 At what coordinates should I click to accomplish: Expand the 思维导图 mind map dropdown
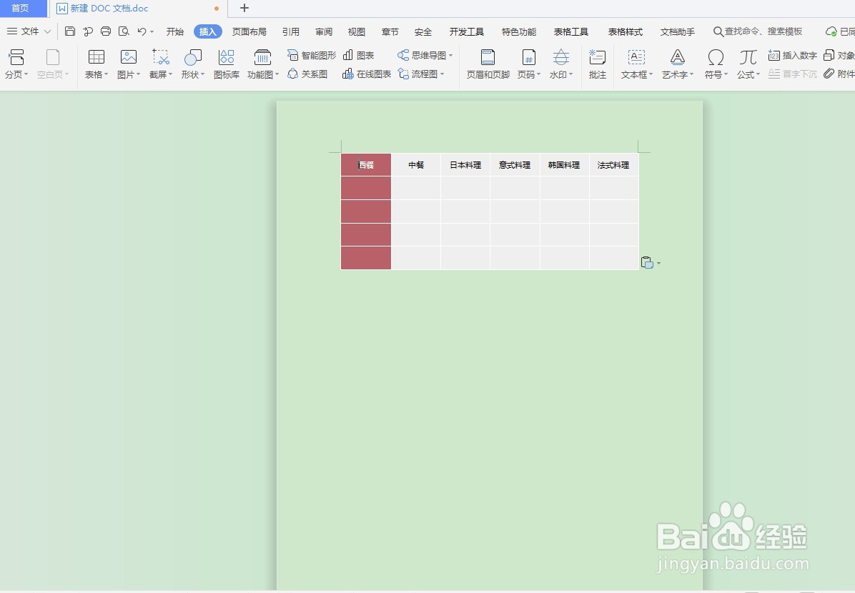[451, 56]
